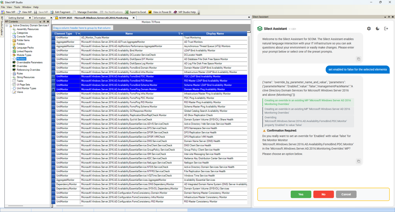
Task: Close the Information tab
Action: [51, 18]
